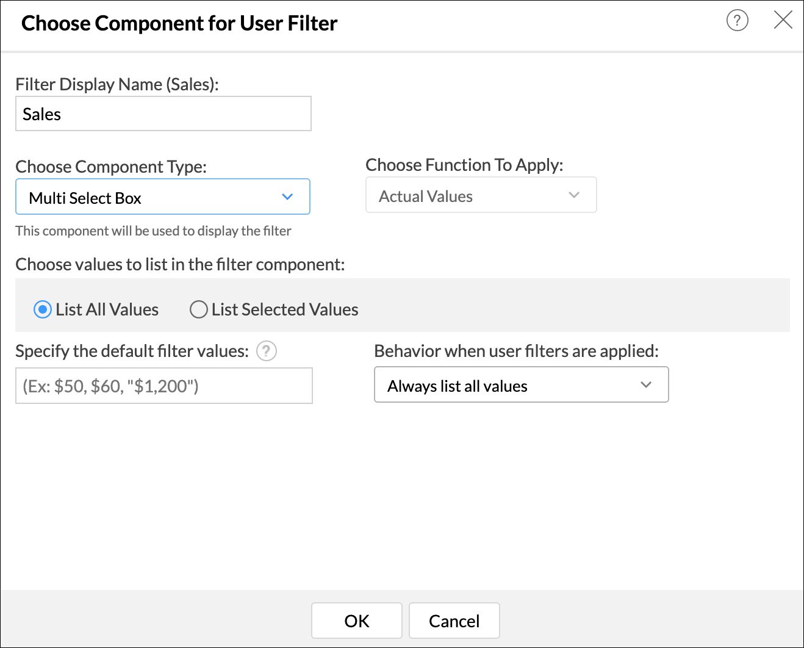
Task: Confirm filter settings with OK
Action: click(x=356, y=621)
